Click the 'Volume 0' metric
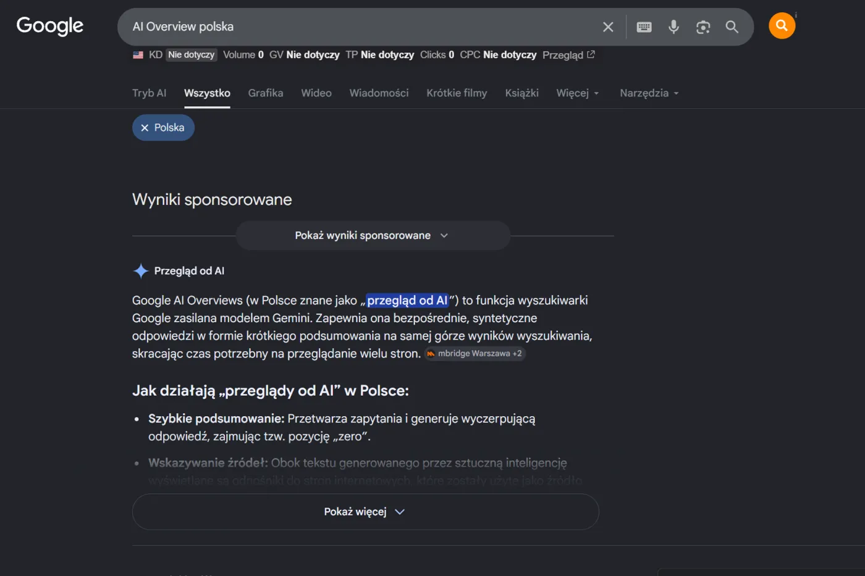This screenshot has width=865, height=576. [x=243, y=55]
